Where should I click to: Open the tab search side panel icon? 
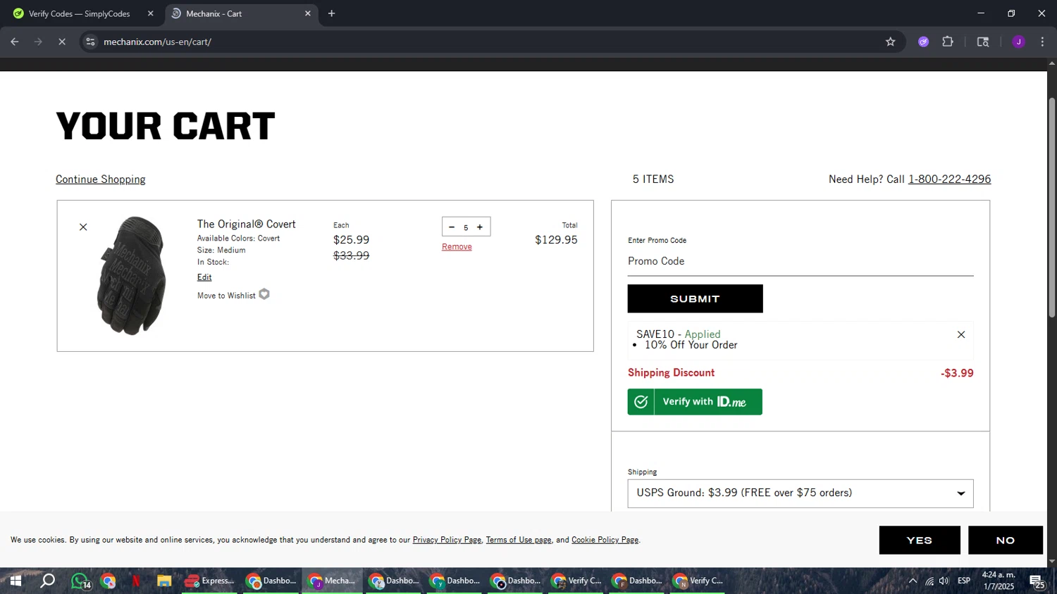coord(983,42)
